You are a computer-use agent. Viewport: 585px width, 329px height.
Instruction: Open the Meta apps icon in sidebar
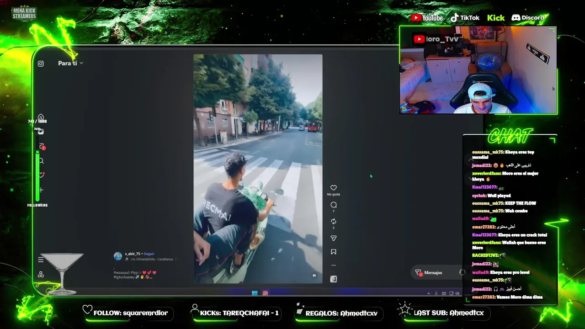pos(41,274)
